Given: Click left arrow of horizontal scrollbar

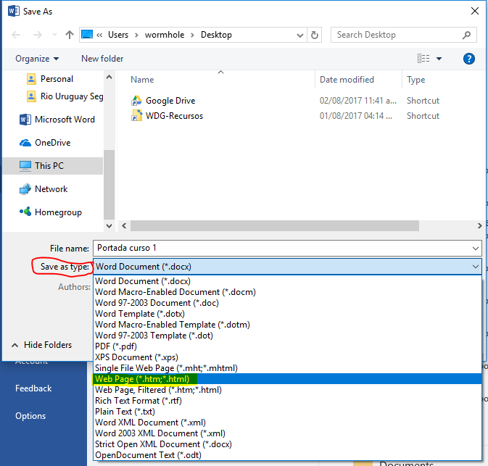Looking at the screenshot, I should point(124,225).
